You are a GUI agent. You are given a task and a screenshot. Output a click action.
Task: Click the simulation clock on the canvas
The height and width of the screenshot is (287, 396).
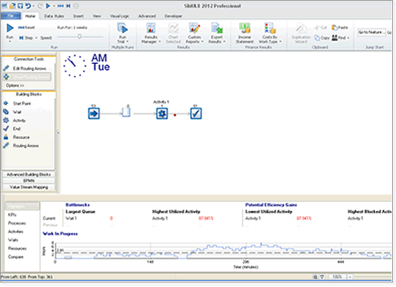coord(75,66)
